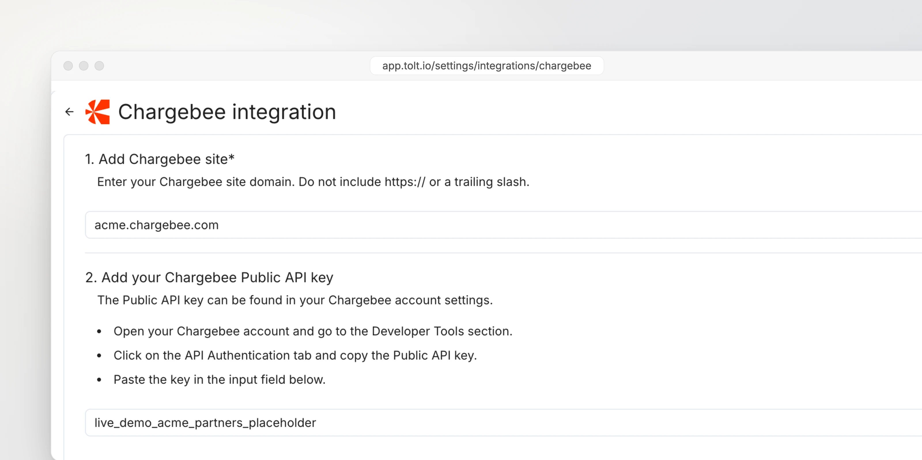The height and width of the screenshot is (460, 922).
Task: Click 'The Public API key can be found' text
Action: pos(295,300)
